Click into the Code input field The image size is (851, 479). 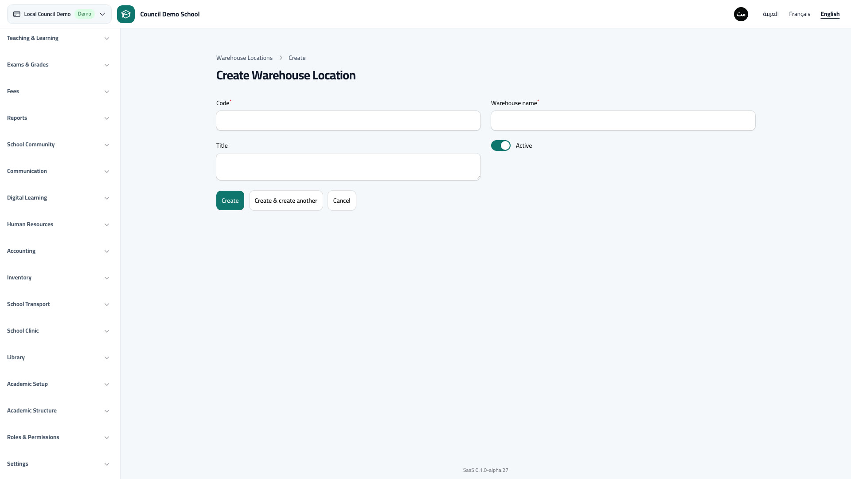(348, 121)
